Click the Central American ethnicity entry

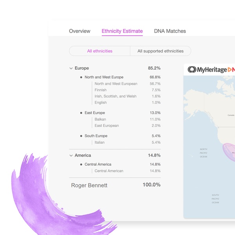pos(109,171)
